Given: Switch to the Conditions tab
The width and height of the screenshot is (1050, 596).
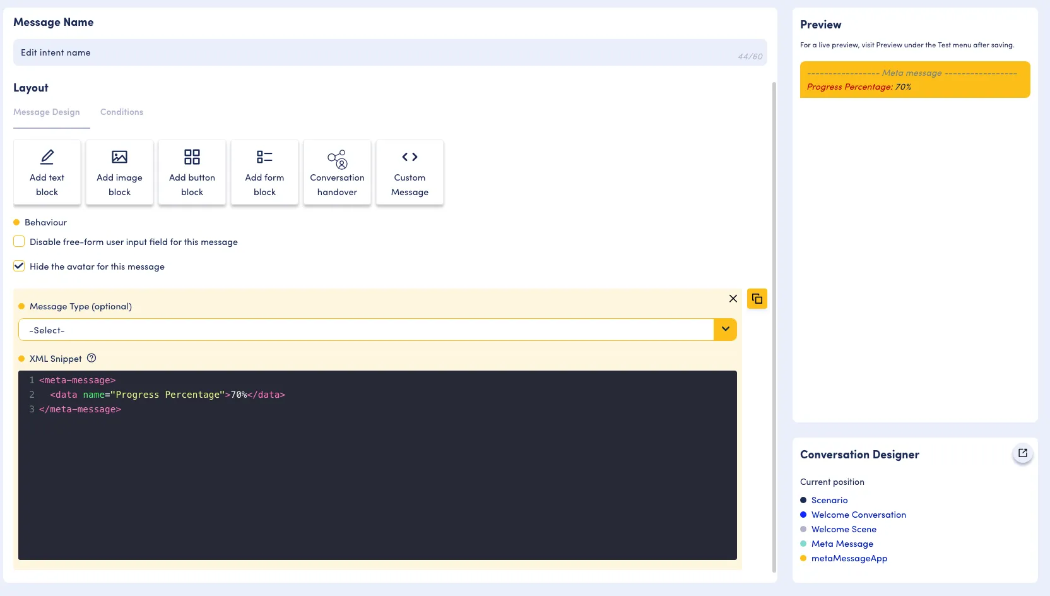Looking at the screenshot, I should [x=122, y=112].
